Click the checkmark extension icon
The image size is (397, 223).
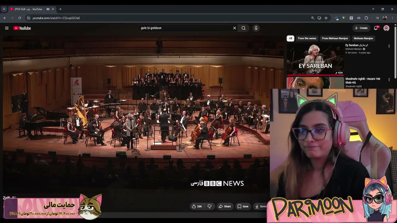pyautogui.click(x=351, y=18)
